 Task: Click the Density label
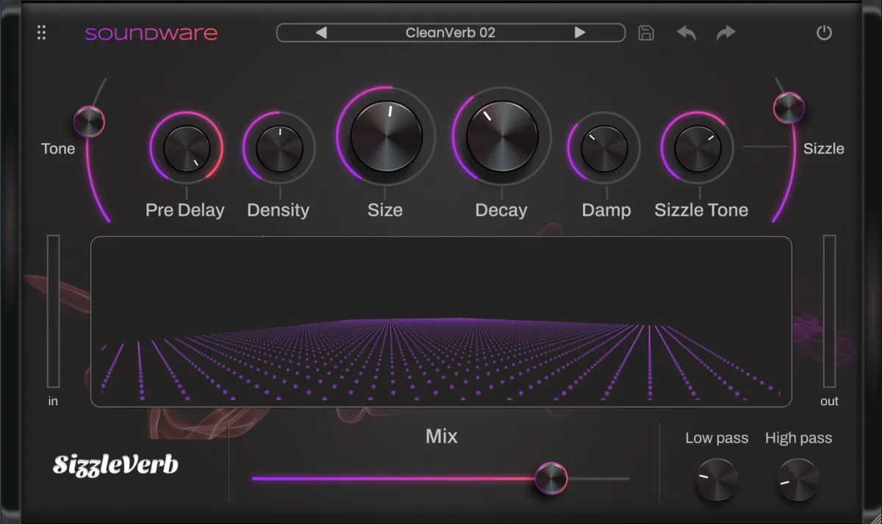point(278,210)
